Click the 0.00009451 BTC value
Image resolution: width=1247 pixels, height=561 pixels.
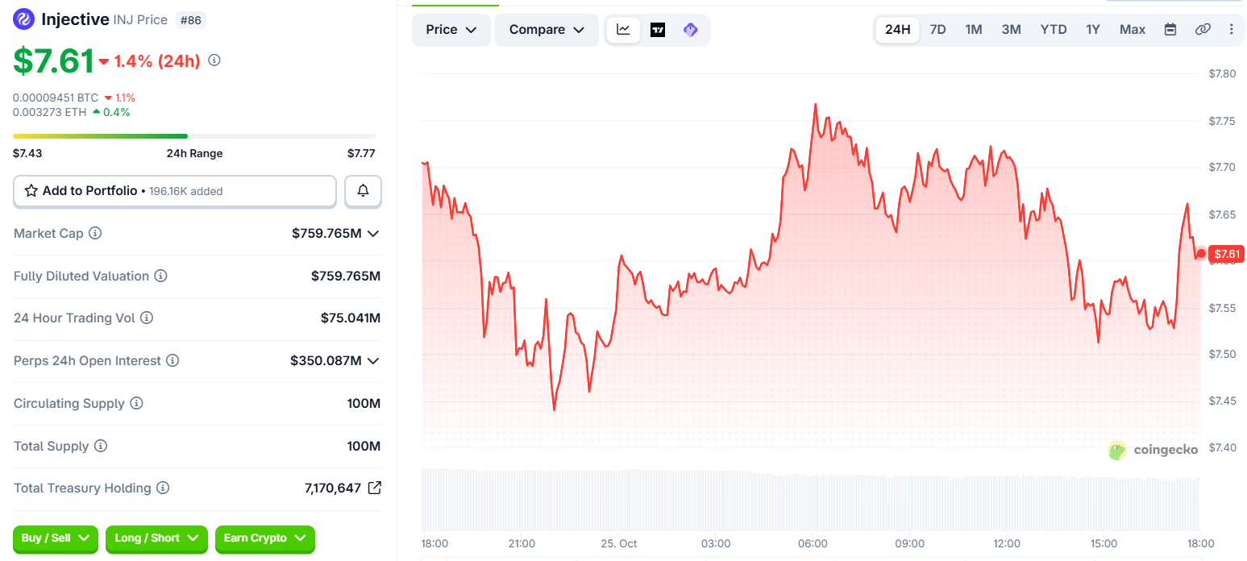coord(56,97)
